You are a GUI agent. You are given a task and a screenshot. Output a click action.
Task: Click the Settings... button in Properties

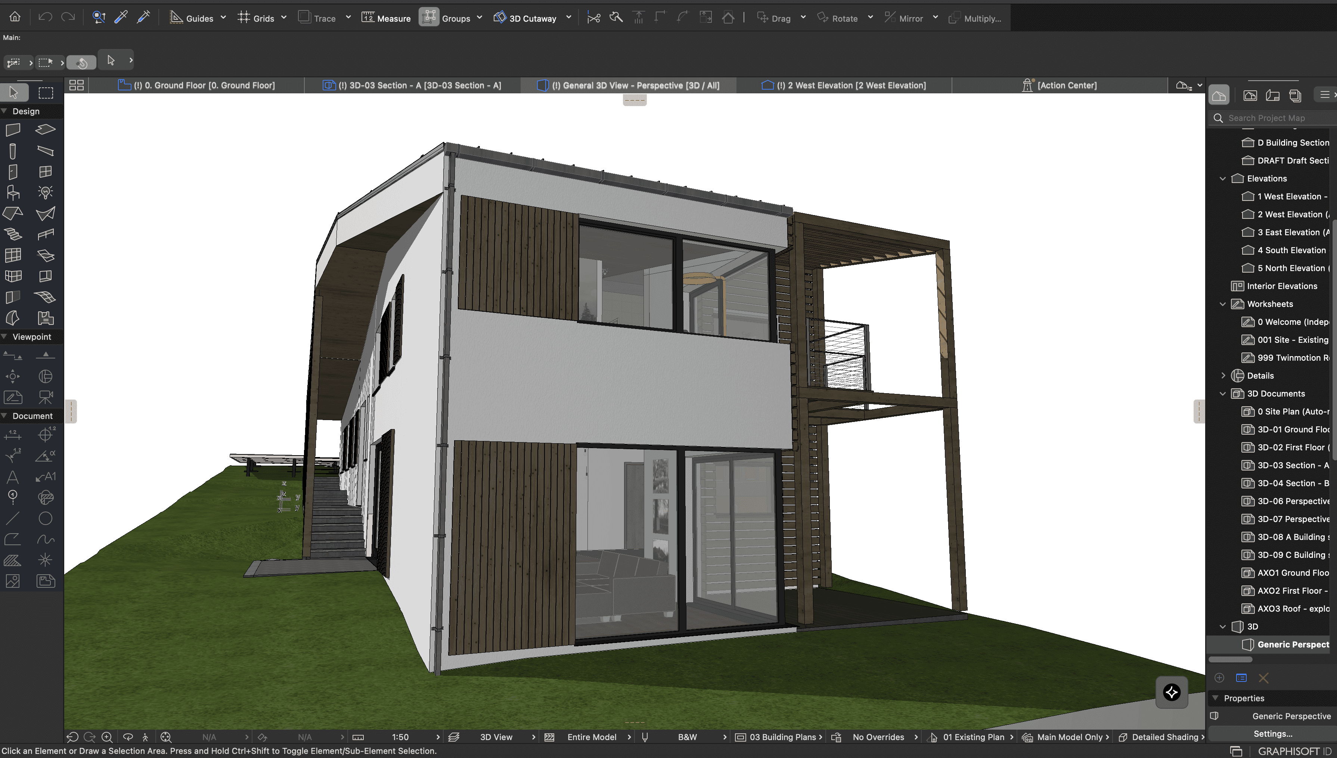(x=1272, y=734)
